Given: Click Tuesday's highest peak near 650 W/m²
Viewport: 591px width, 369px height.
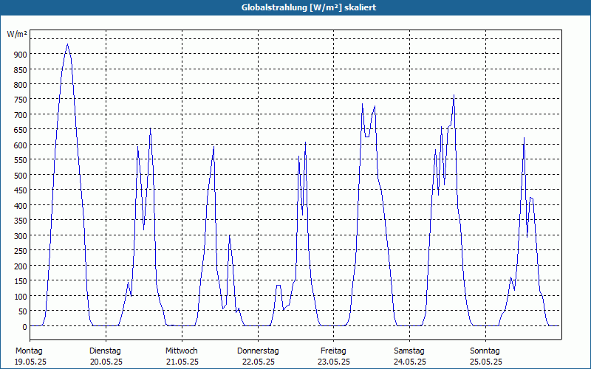Looking at the screenshot, I should [x=150, y=128].
